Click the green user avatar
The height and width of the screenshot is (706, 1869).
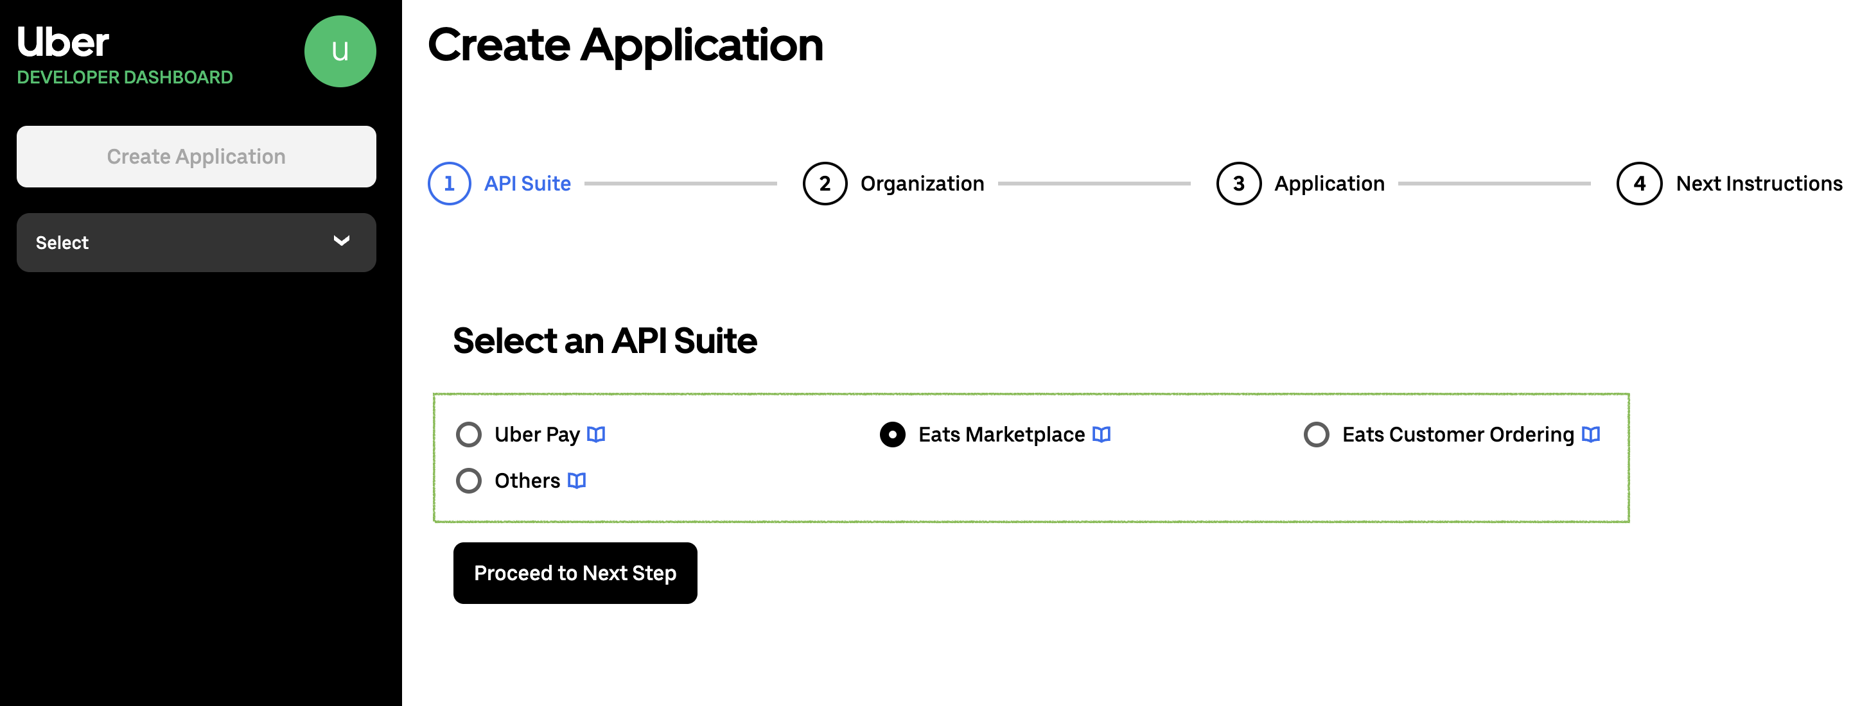click(340, 51)
